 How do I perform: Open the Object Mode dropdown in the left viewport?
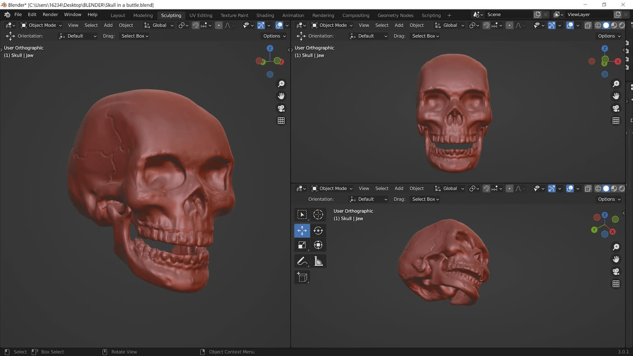(42, 25)
